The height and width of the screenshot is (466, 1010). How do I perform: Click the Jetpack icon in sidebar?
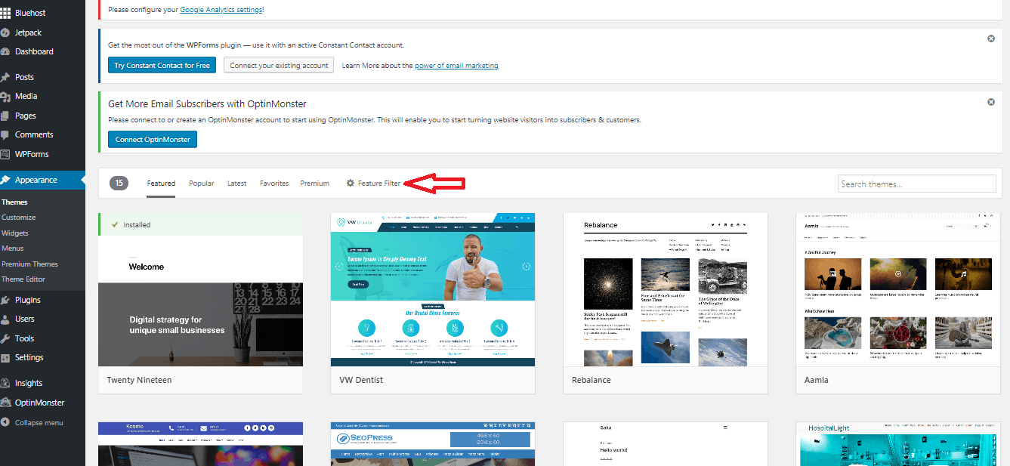click(x=6, y=33)
